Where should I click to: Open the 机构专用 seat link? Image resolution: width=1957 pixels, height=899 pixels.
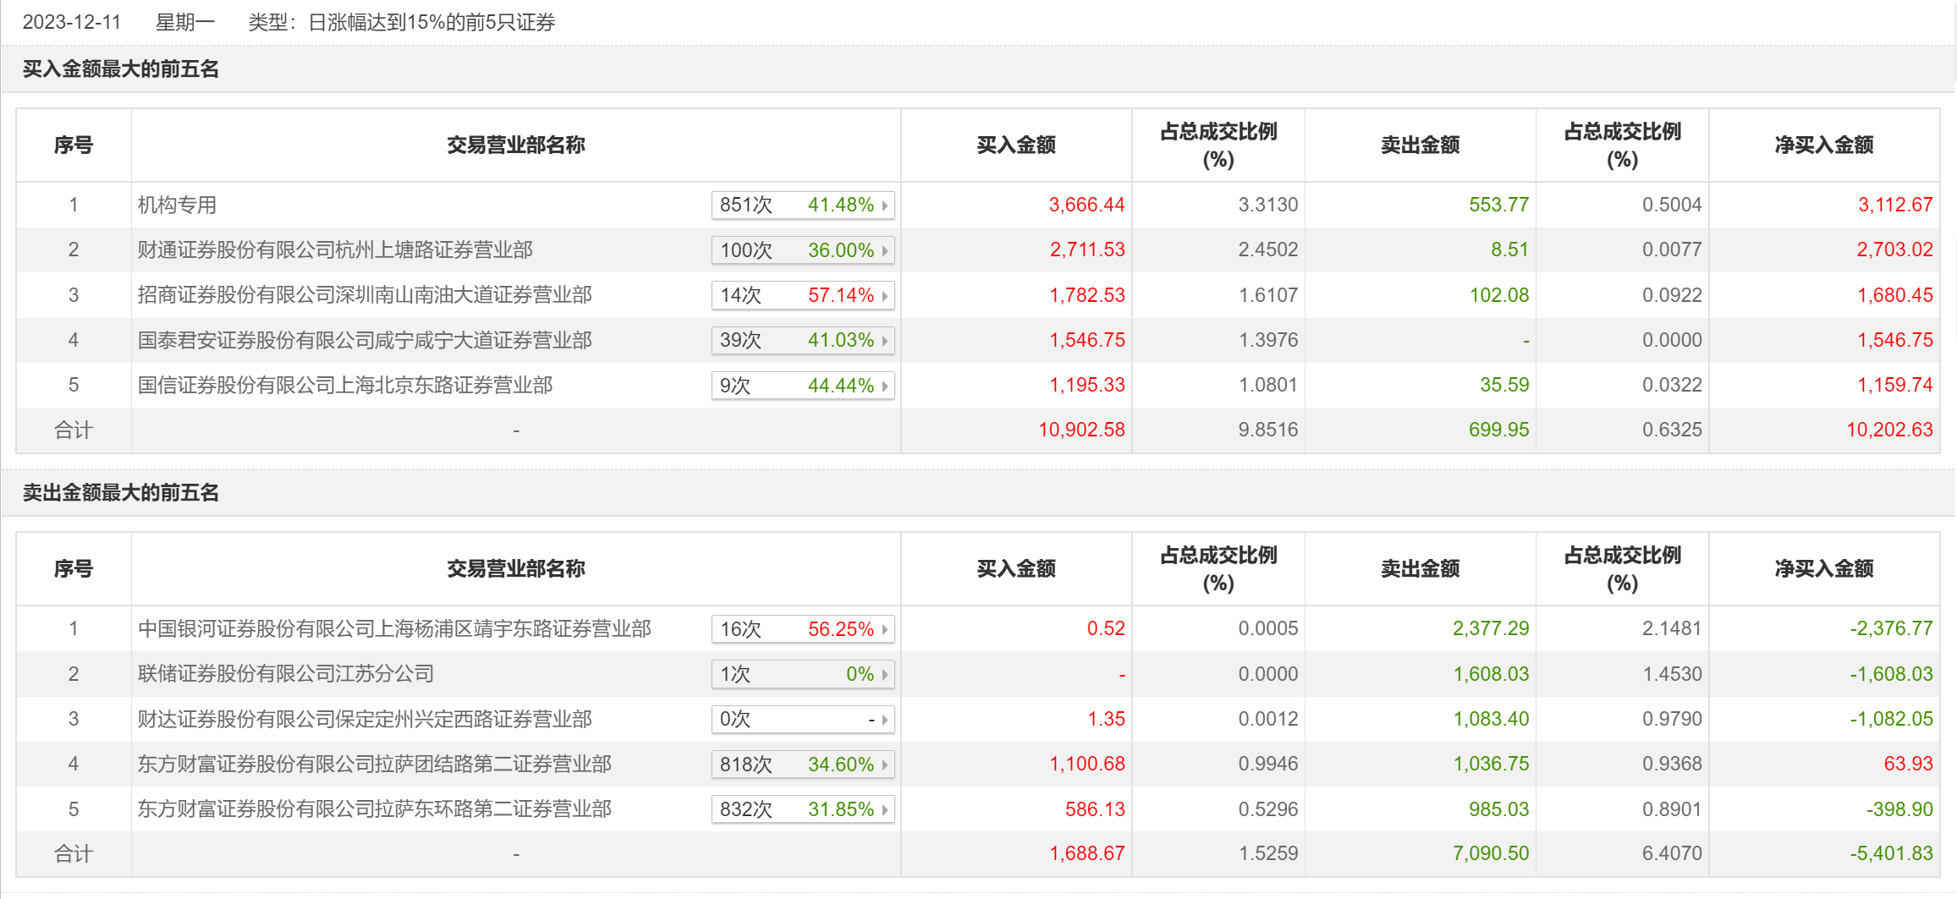[x=177, y=205]
